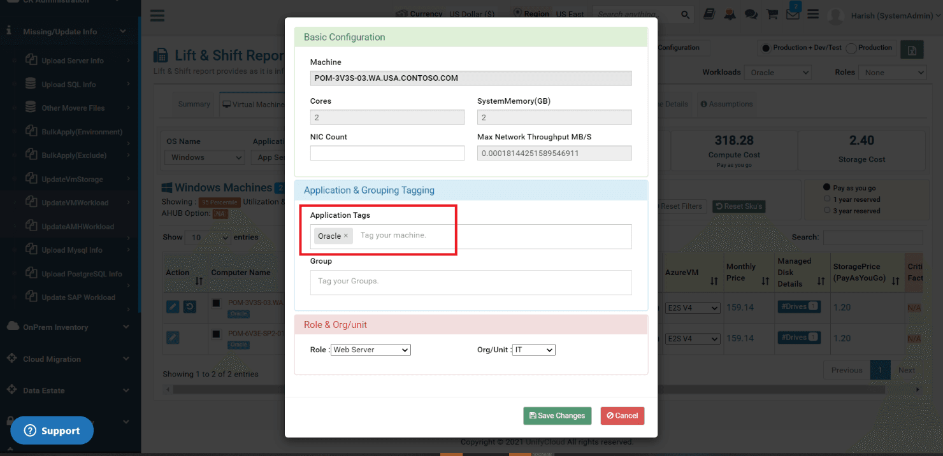
Task: Select 3 year reserved pricing option
Action: (x=827, y=210)
